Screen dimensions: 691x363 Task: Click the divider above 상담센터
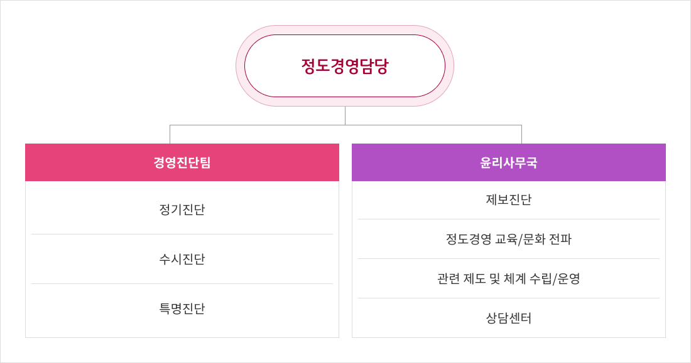click(x=509, y=298)
